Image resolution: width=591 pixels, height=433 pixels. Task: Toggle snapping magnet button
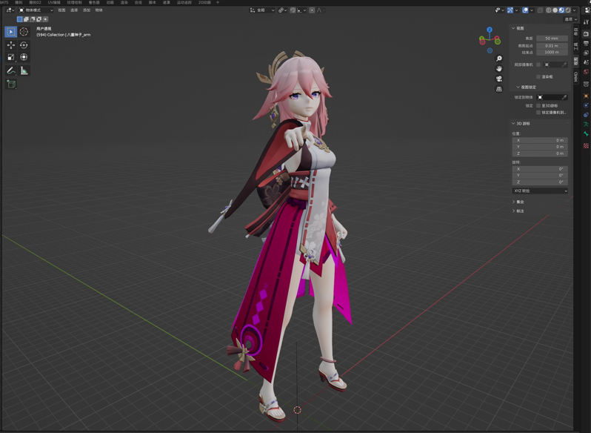[293, 10]
